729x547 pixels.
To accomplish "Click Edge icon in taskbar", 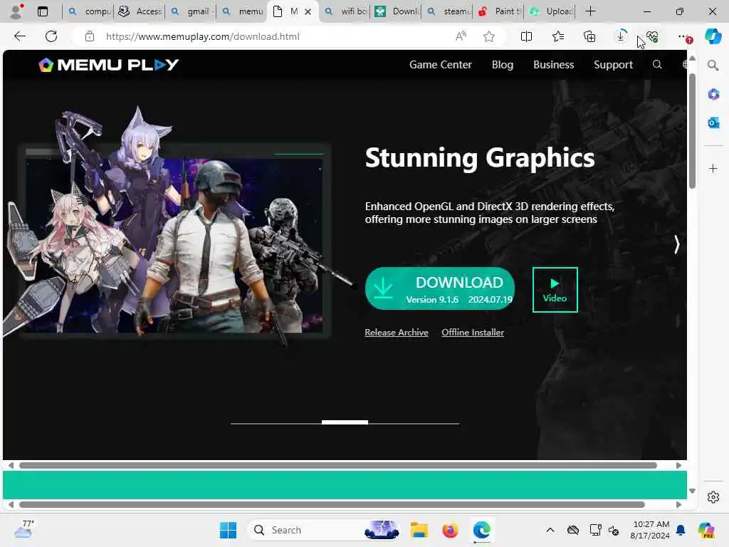I will pos(482,530).
